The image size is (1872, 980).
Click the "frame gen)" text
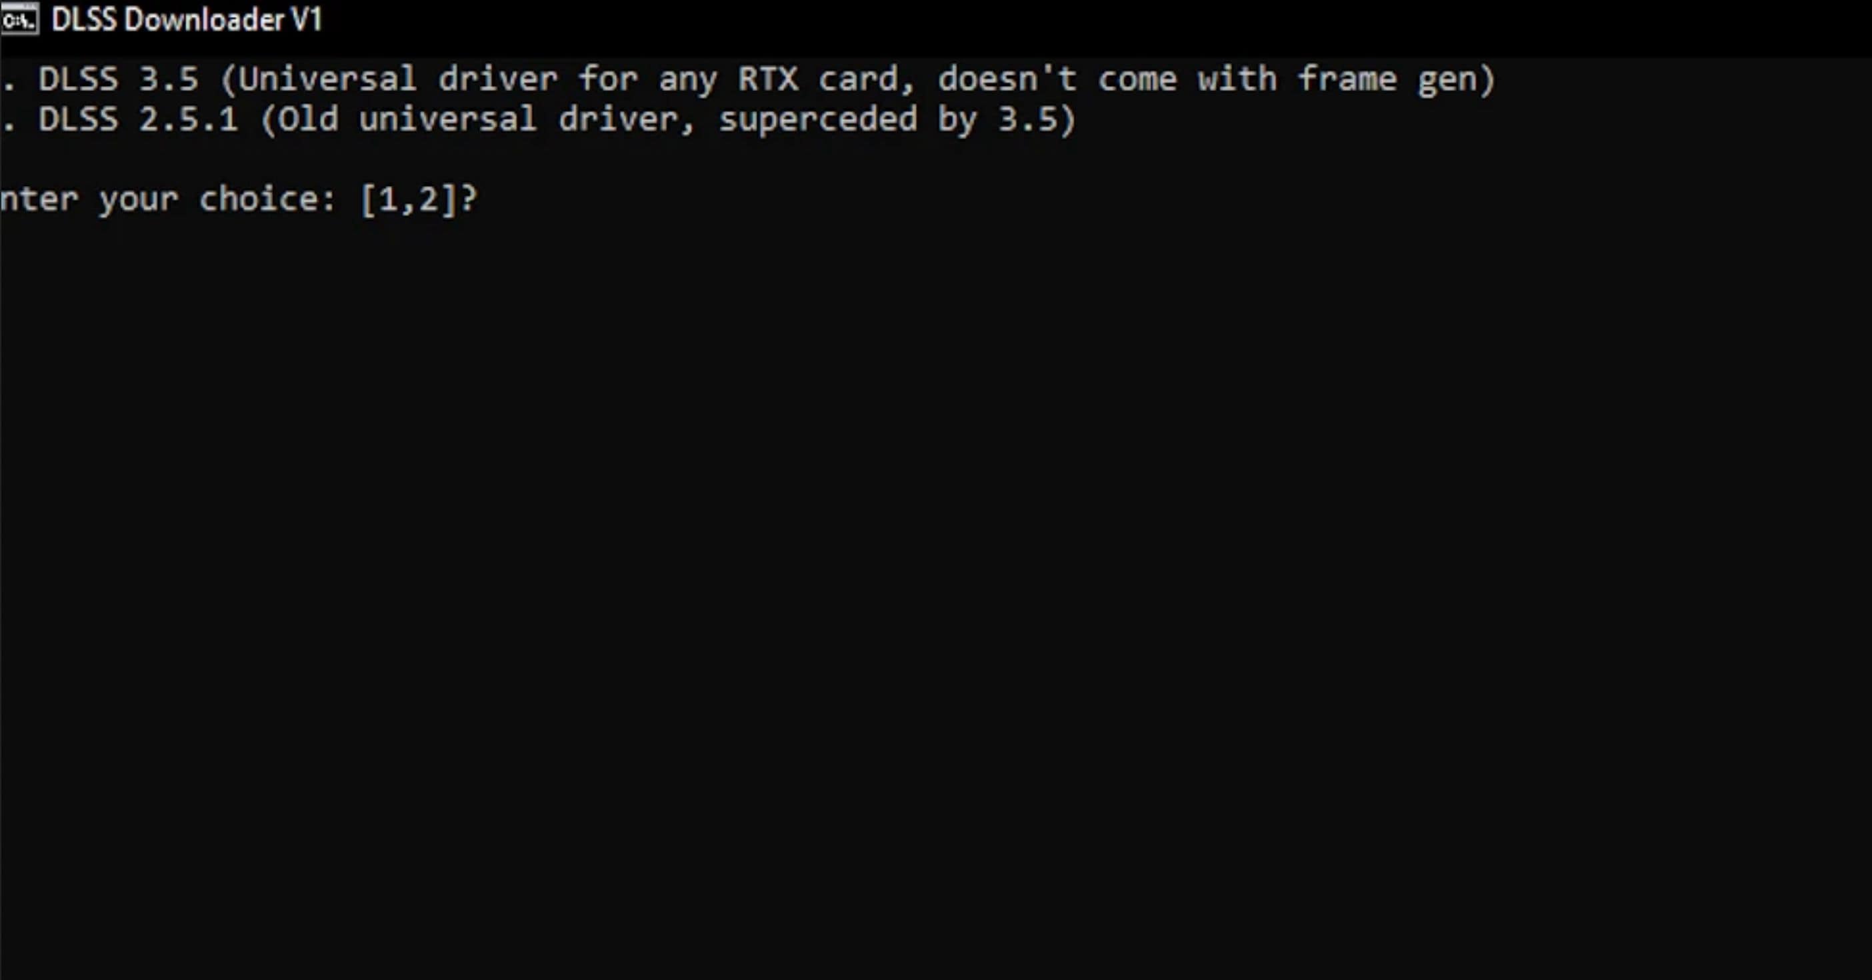coord(1395,79)
